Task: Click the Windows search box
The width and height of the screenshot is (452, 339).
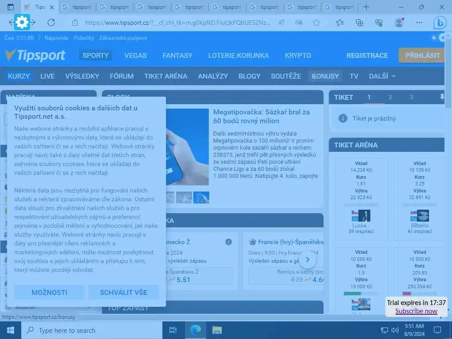Action: [x=91, y=330]
